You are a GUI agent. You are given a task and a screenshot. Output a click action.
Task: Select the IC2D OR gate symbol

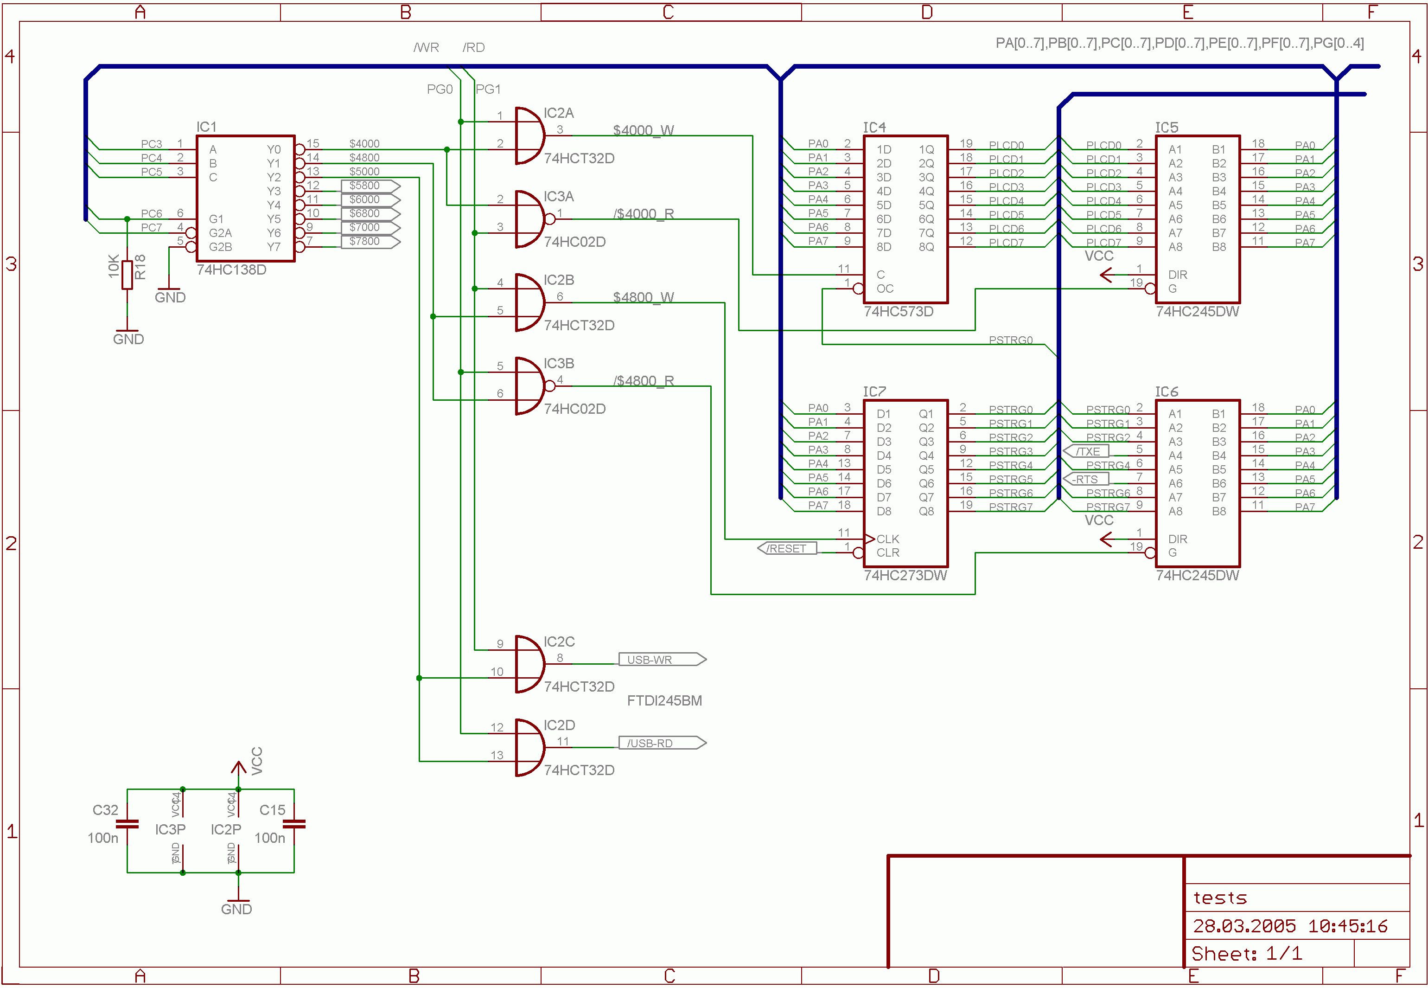529,748
